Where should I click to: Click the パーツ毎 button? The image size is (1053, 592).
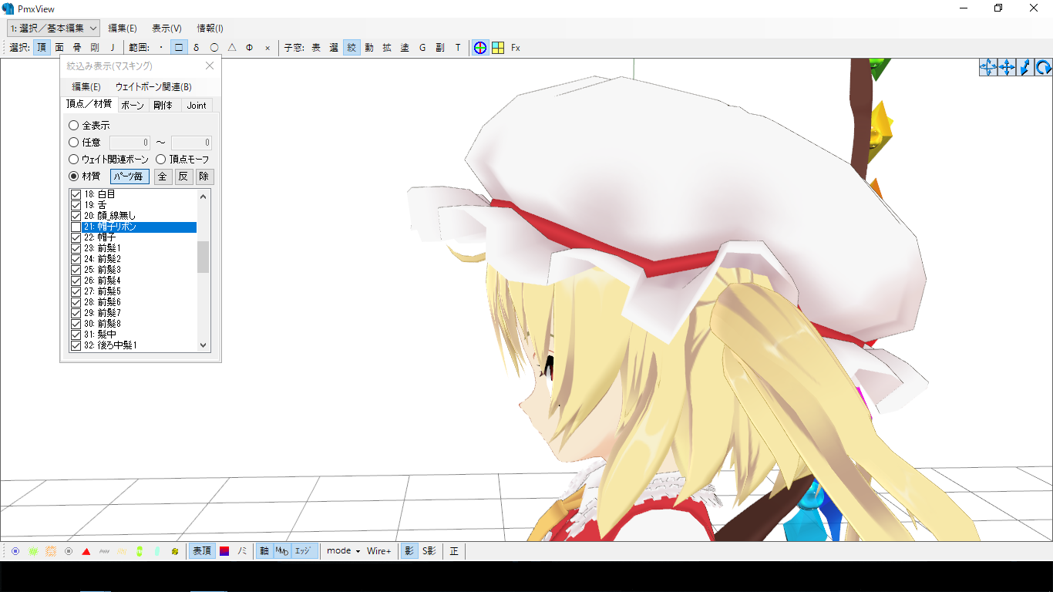[x=130, y=177]
